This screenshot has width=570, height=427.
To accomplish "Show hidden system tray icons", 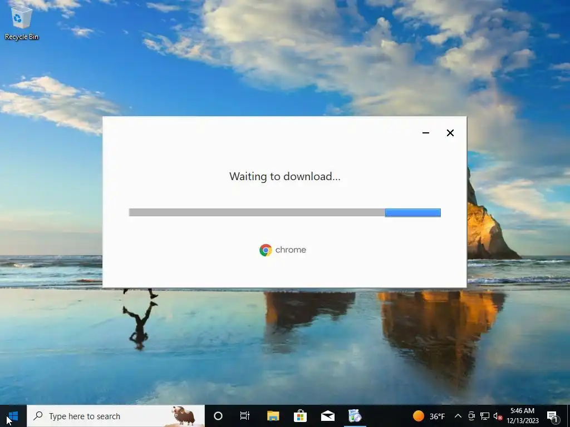I will pos(458,416).
